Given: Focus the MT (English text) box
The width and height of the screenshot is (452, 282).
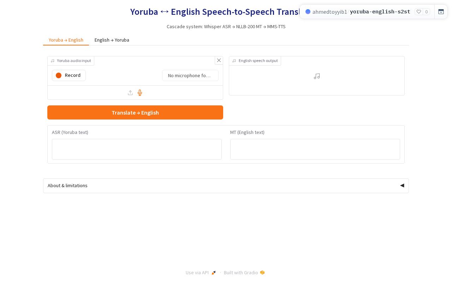Looking at the screenshot, I should (x=315, y=149).
